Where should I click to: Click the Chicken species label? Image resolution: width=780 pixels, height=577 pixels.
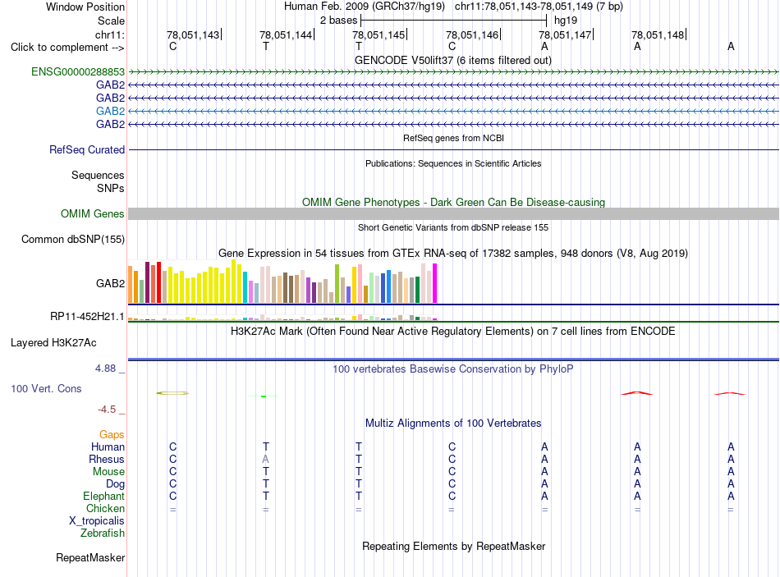click(105, 508)
